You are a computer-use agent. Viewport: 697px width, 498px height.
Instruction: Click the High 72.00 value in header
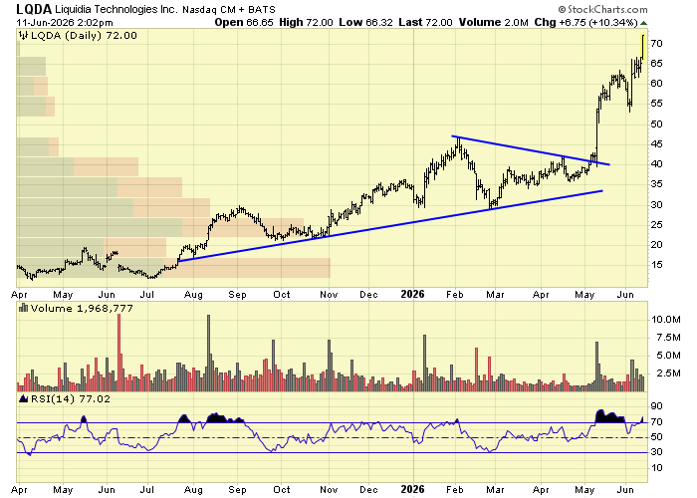(x=306, y=22)
